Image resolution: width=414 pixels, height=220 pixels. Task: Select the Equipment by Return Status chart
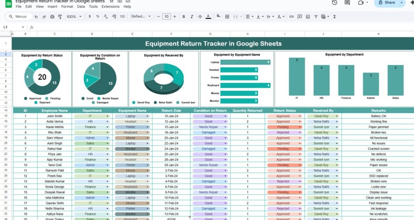pos(42,79)
